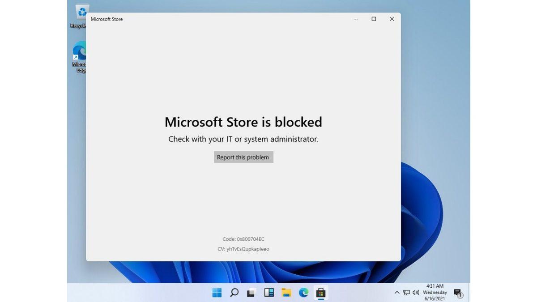Expand hidden system tray icons
This screenshot has height=302, width=537.
[397, 292]
